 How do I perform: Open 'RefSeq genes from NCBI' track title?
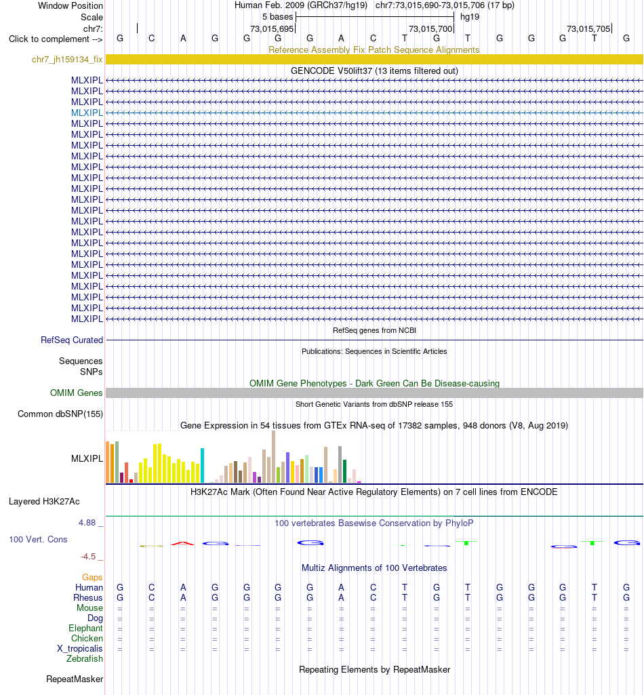click(374, 330)
